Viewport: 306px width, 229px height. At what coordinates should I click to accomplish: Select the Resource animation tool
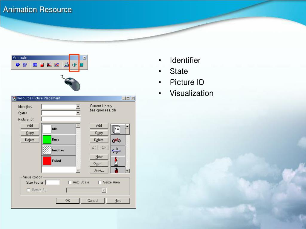click(74, 65)
